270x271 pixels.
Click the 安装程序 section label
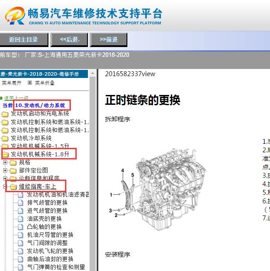(118, 254)
